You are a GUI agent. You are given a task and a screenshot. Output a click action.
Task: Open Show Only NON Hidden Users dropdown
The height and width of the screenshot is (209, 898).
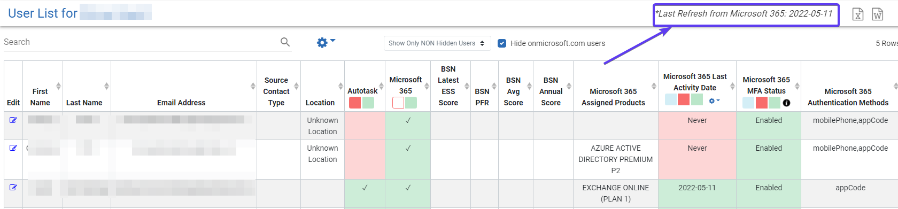(x=437, y=43)
